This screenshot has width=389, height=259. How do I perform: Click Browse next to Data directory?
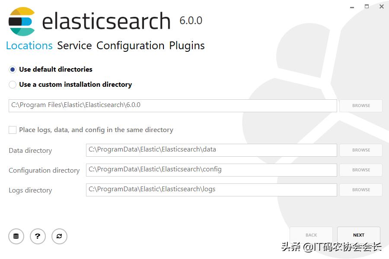(x=360, y=150)
